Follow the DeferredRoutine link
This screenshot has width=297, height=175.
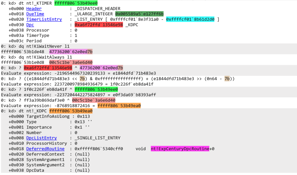[x=45, y=149]
